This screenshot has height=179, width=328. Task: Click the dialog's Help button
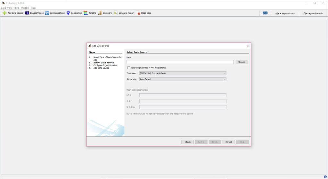point(242,142)
